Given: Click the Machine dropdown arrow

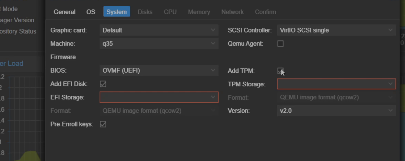Looking at the screenshot, I should 213,44.
